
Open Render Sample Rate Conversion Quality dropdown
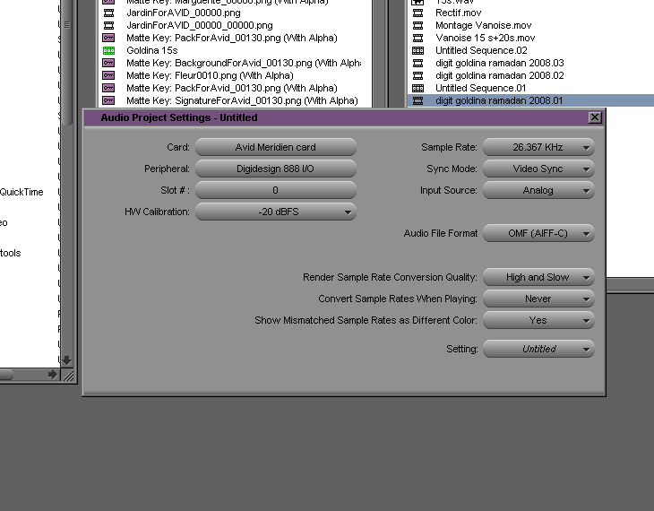pos(538,277)
